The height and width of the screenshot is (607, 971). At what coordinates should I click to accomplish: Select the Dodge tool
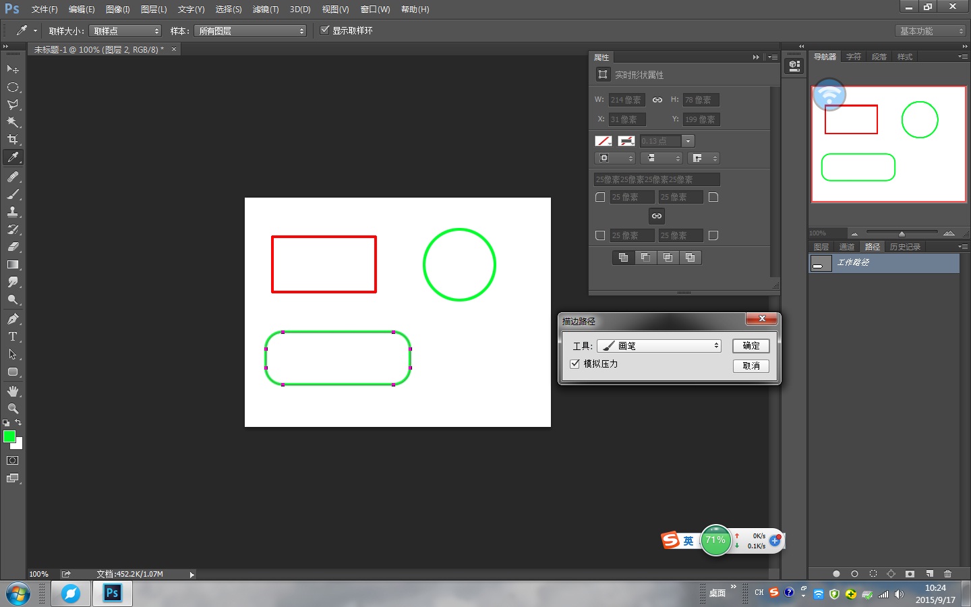tap(12, 299)
